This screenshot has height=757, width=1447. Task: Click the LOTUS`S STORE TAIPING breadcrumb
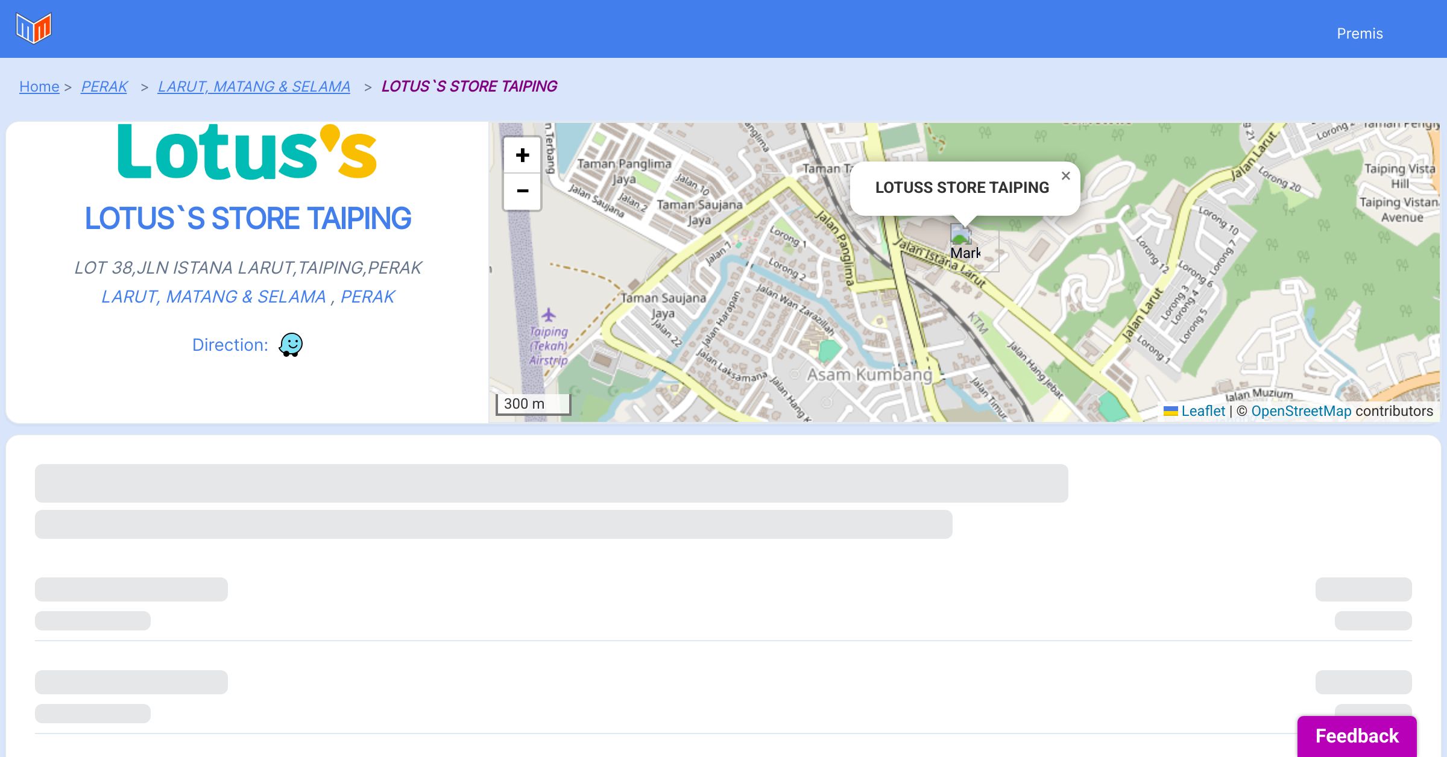469,87
